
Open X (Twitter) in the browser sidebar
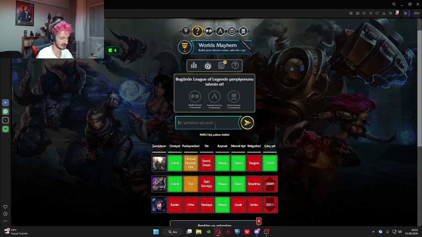(x=6, y=120)
